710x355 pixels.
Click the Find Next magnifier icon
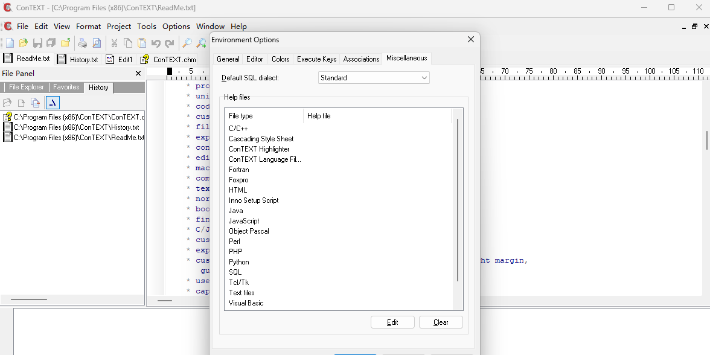click(x=200, y=43)
